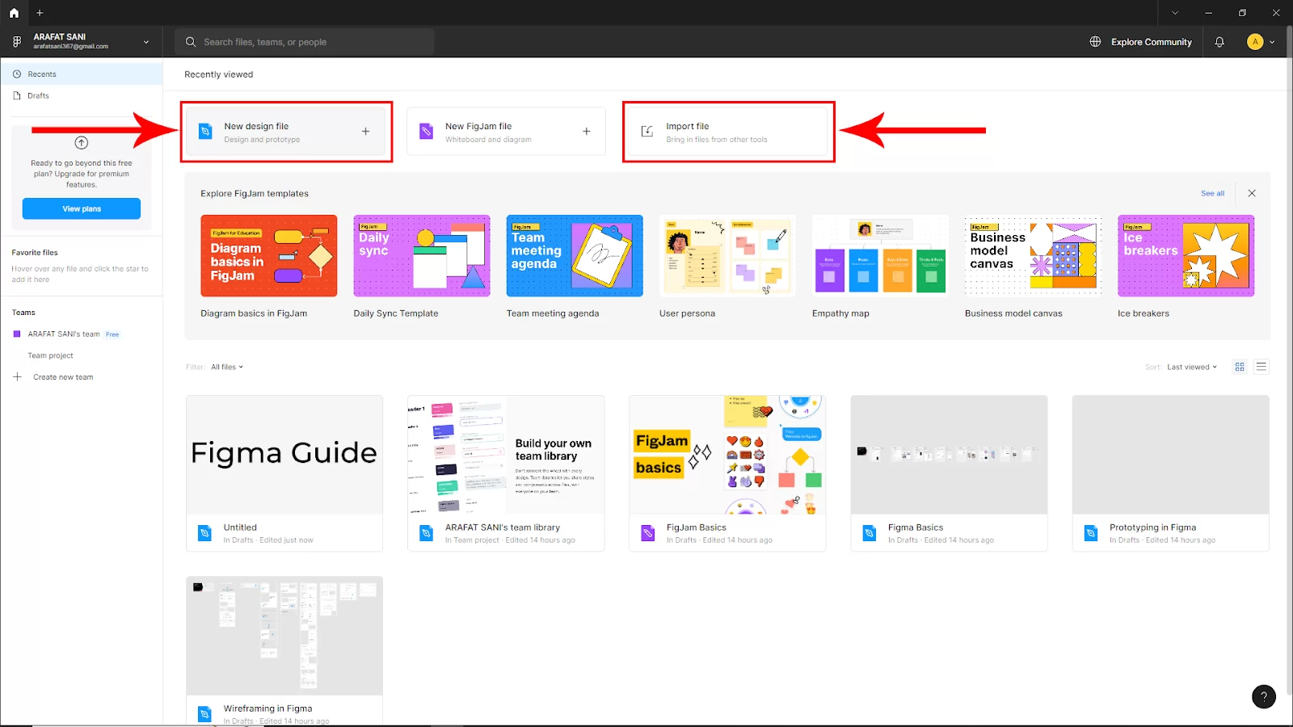Open Explore Community
Screen dimensions: 1293x727
pyautogui.click(x=1151, y=42)
